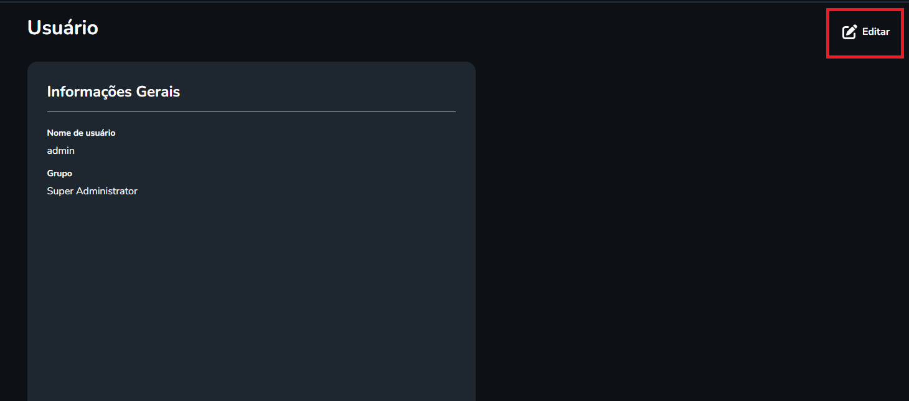Select the Usuário page title

point(63,27)
